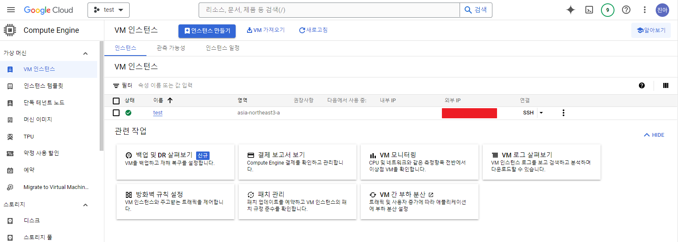
Task: Connect via the SSH button
Action: (528, 113)
